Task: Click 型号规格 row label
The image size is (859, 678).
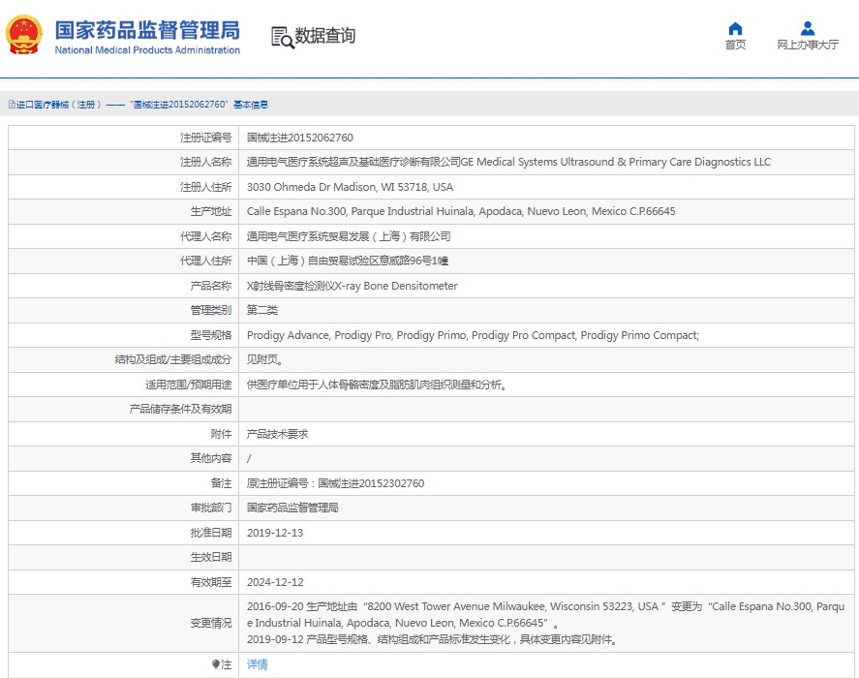Action: (211, 335)
